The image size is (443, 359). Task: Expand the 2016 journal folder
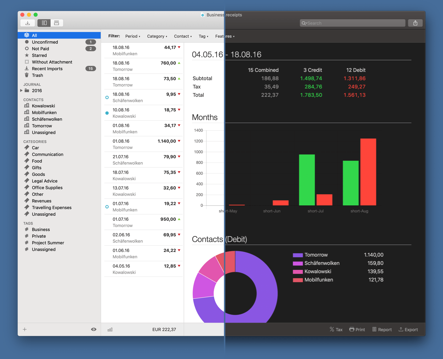(x=21, y=91)
